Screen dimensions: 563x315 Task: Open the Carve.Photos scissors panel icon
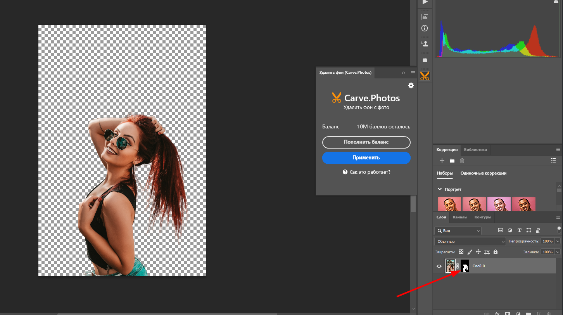[x=425, y=76]
